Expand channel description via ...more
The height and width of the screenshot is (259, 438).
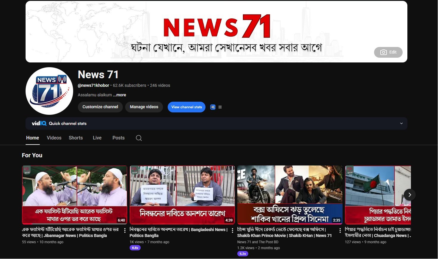[x=120, y=95]
